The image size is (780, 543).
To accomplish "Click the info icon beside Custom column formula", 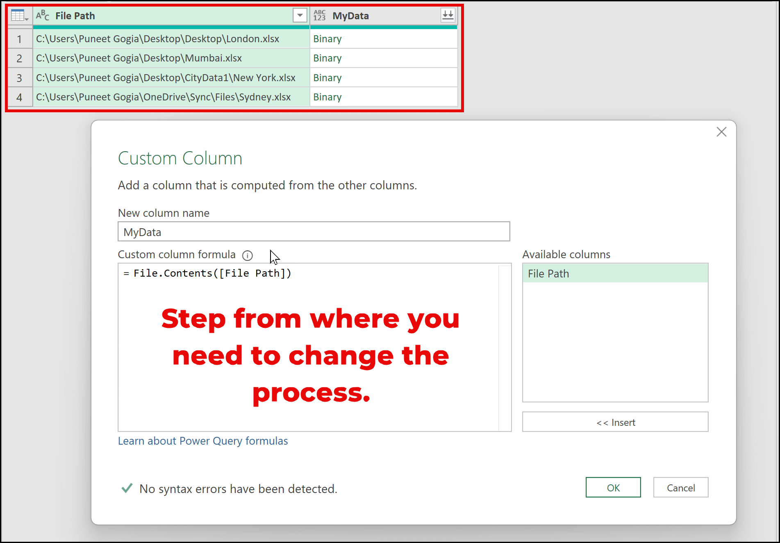I will point(247,255).
